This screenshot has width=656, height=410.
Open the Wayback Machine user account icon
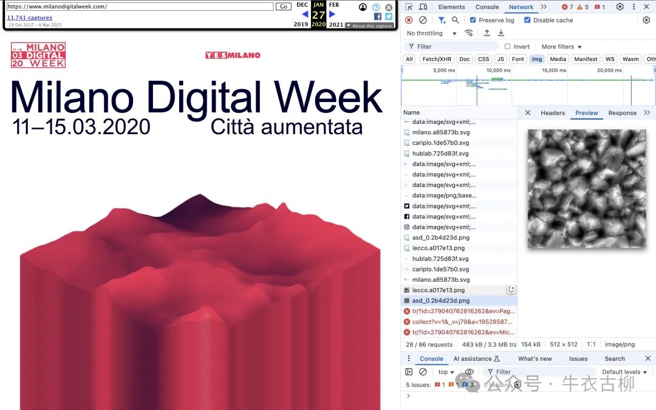[363, 7]
